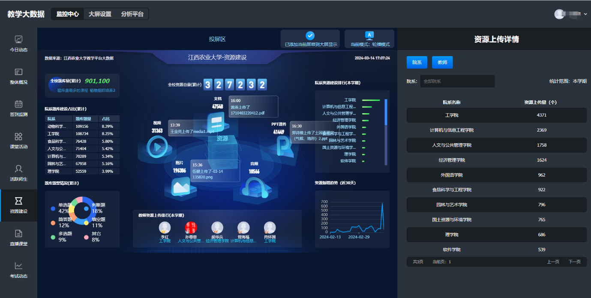Switch to 大屏设置 tab
Screen dimensions: 591x298
click(x=100, y=14)
